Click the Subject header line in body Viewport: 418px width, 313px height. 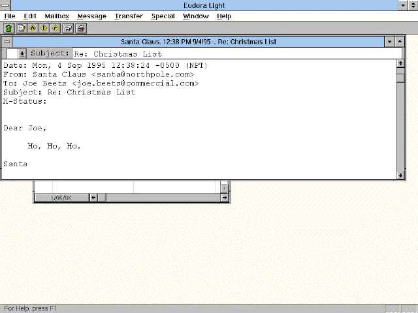tap(69, 93)
